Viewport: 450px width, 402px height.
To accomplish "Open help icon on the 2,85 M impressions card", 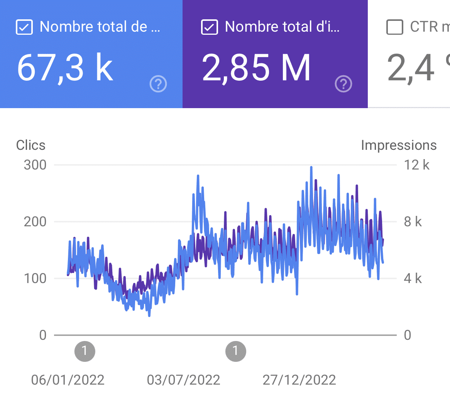I will point(343,84).
